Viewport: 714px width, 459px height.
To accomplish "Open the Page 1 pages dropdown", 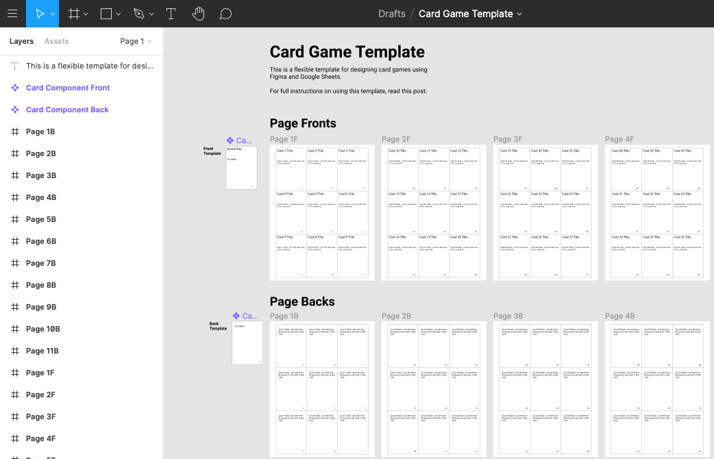I will click(136, 41).
